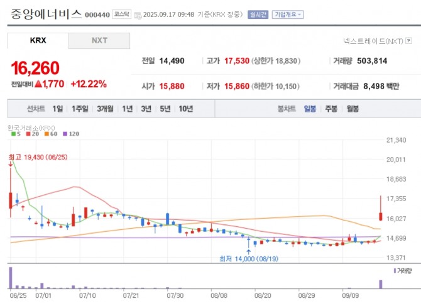Click the 전일 value 14,490

(x=172, y=61)
